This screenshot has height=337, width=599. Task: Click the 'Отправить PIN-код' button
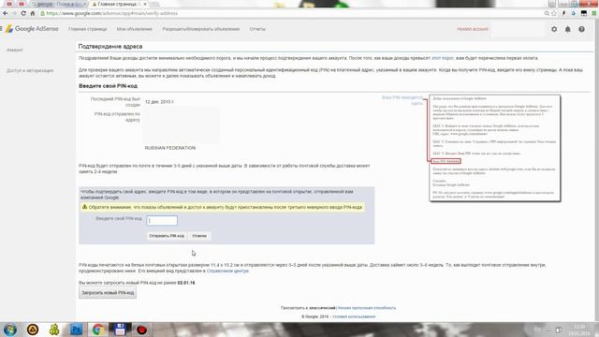point(167,236)
